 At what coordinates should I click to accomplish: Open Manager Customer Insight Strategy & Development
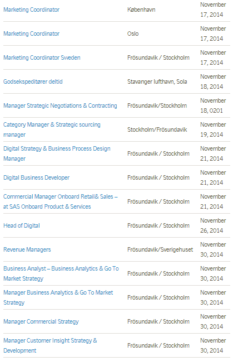[x=50, y=345]
